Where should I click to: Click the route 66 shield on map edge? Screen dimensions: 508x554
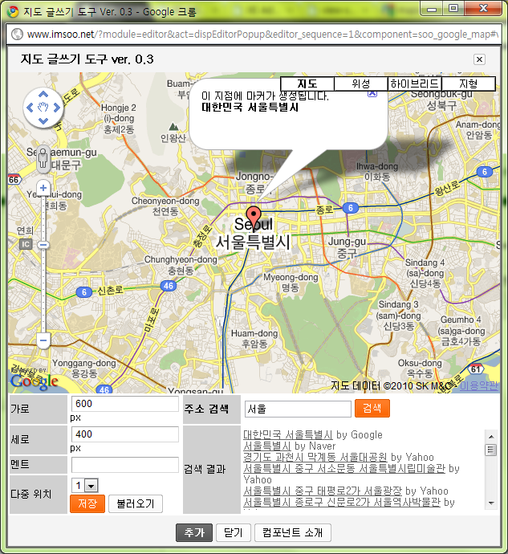[x=14, y=180]
